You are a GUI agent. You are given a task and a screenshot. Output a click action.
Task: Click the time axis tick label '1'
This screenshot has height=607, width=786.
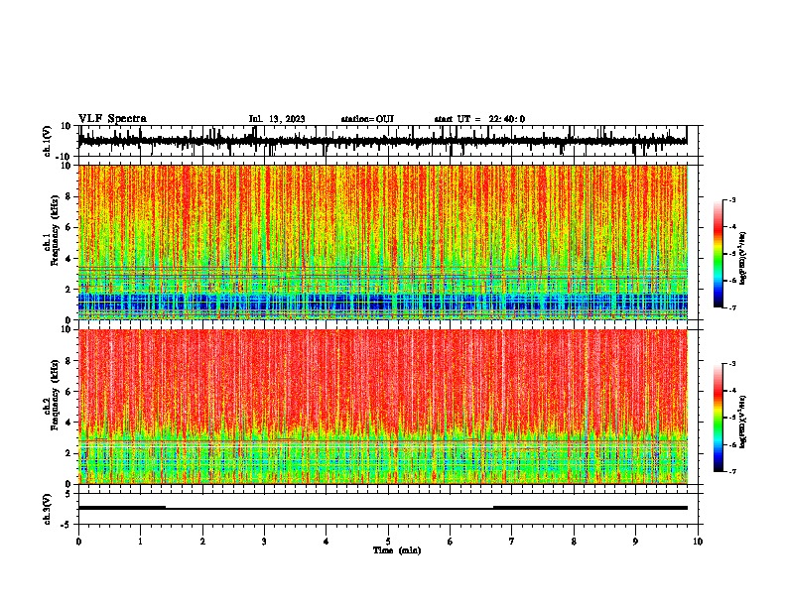click(x=140, y=542)
